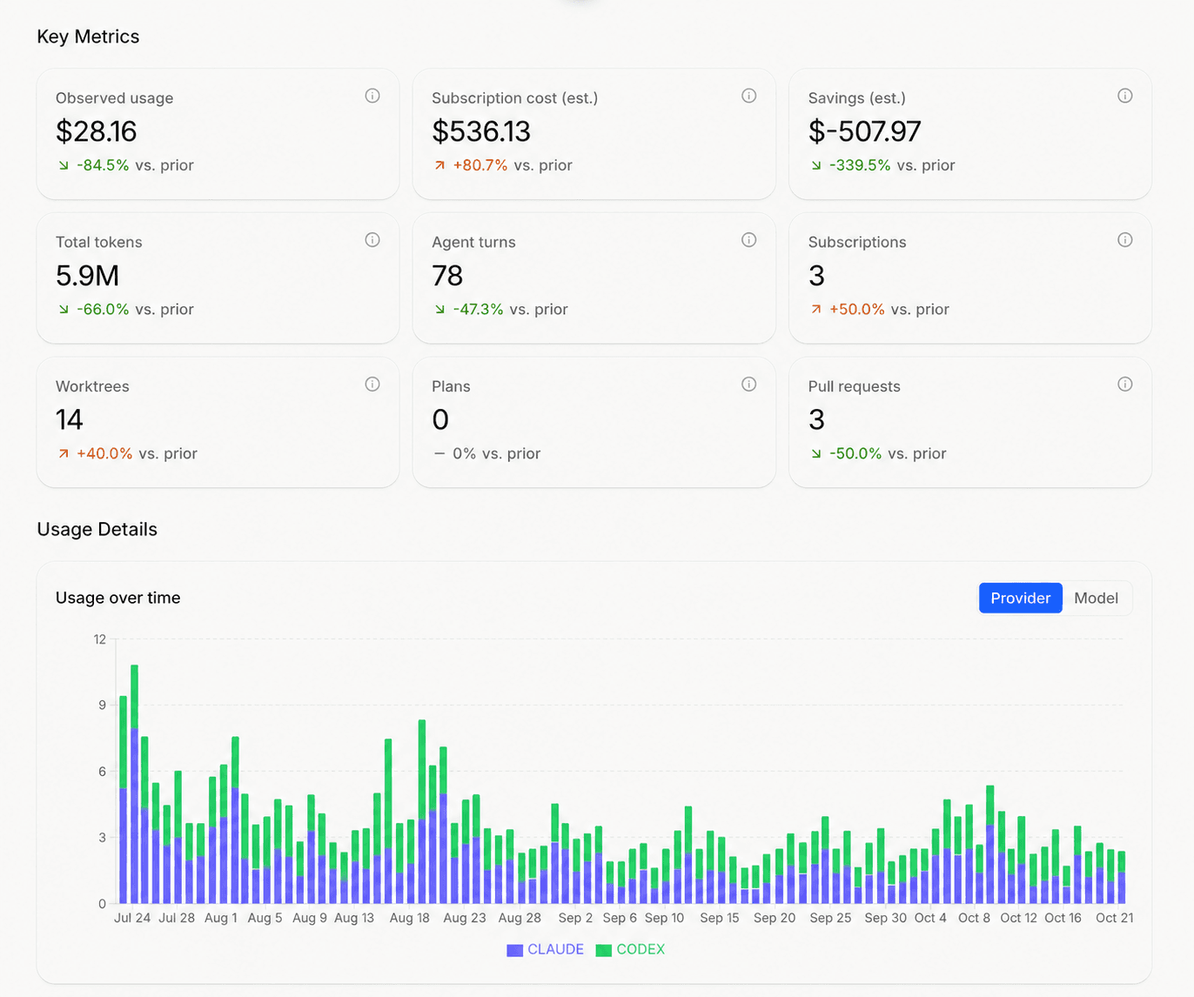1194x997 pixels.
Task: Open info icon on Observed usage card
Action: 372,96
